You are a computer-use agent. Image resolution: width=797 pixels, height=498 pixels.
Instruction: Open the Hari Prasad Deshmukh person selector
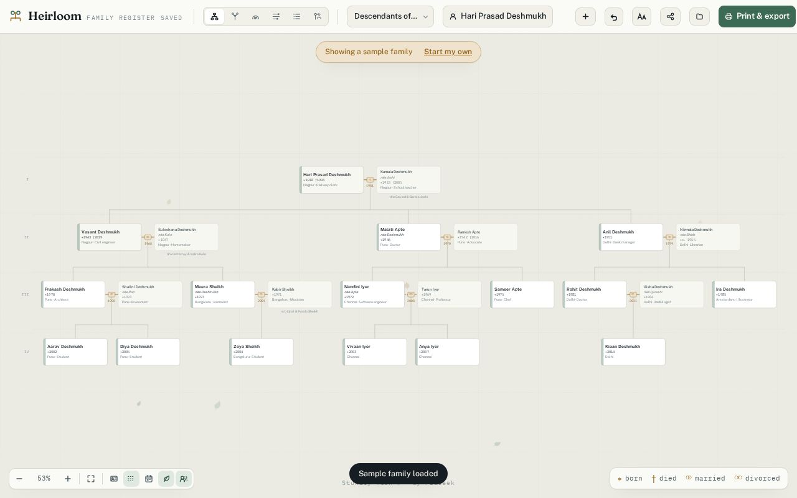(x=498, y=17)
